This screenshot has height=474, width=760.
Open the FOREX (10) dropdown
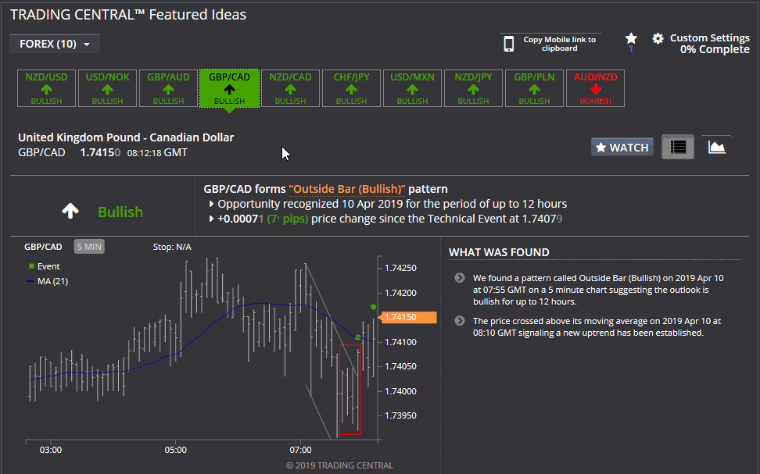click(54, 44)
